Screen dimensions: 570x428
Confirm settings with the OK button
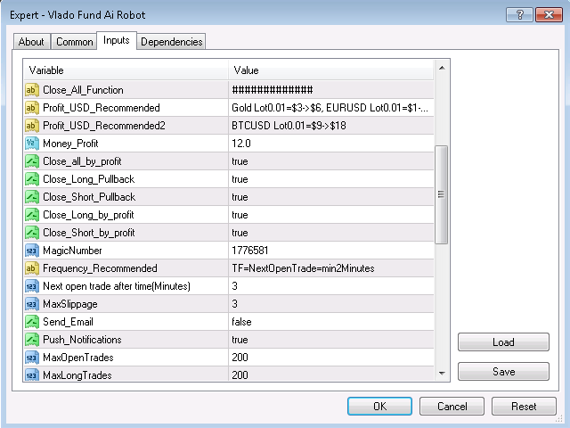coord(379,407)
